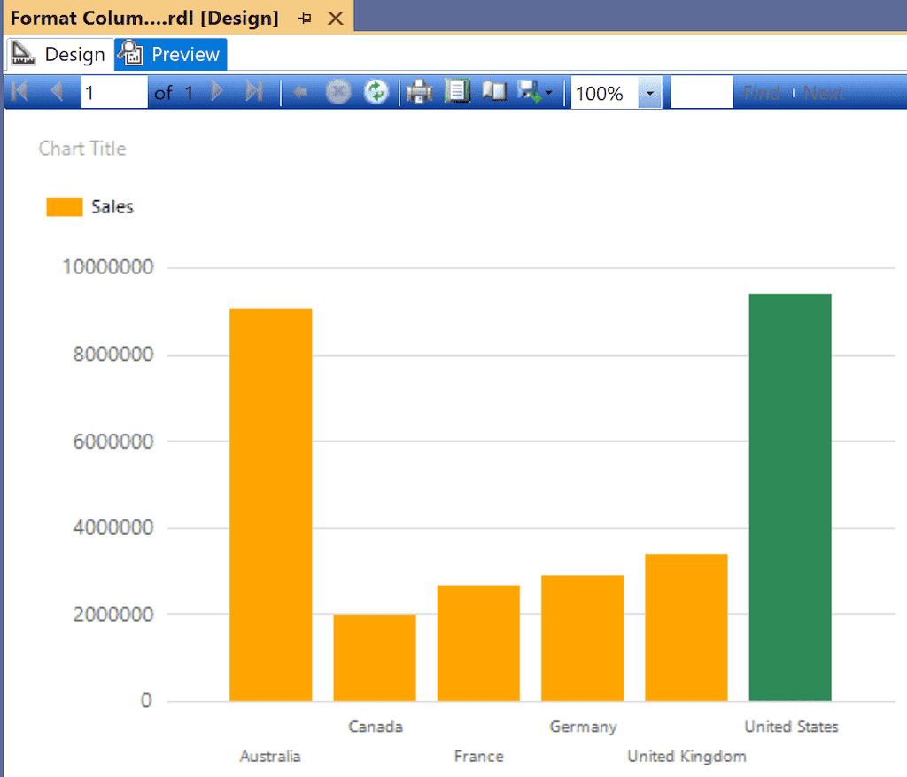Refresh the report preview

[x=376, y=93]
